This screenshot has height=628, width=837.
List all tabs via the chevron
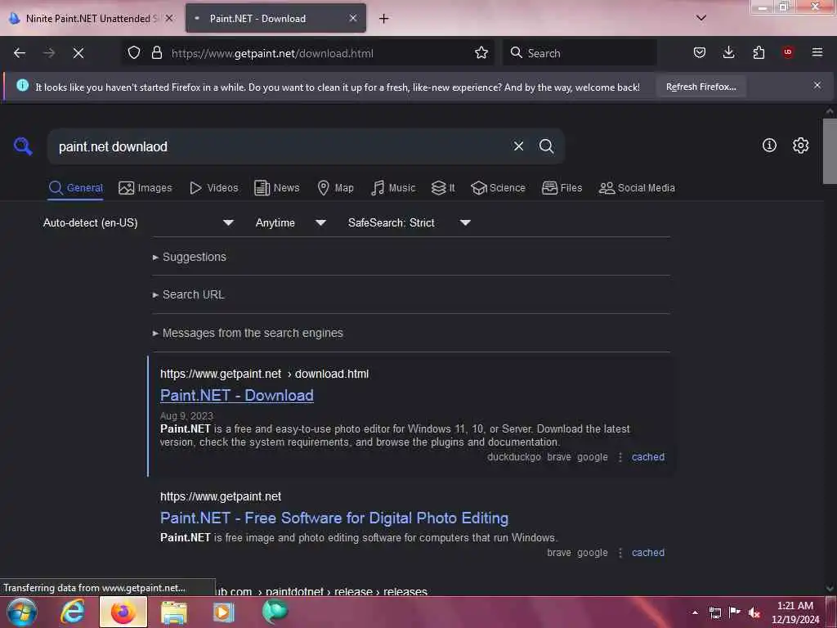click(x=700, y=18)
